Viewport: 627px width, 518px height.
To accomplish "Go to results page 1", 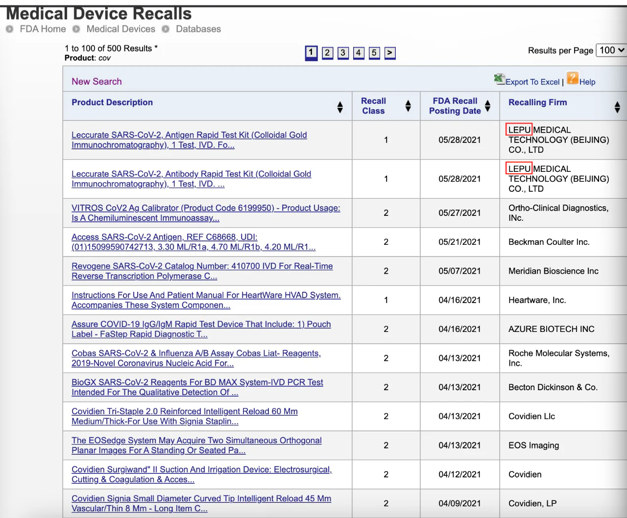I will pos(311,52).
